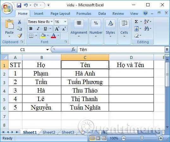Open the font name dropdown
Screen dimensions: 170x142
pyautogui.click(x=52, y=22)
